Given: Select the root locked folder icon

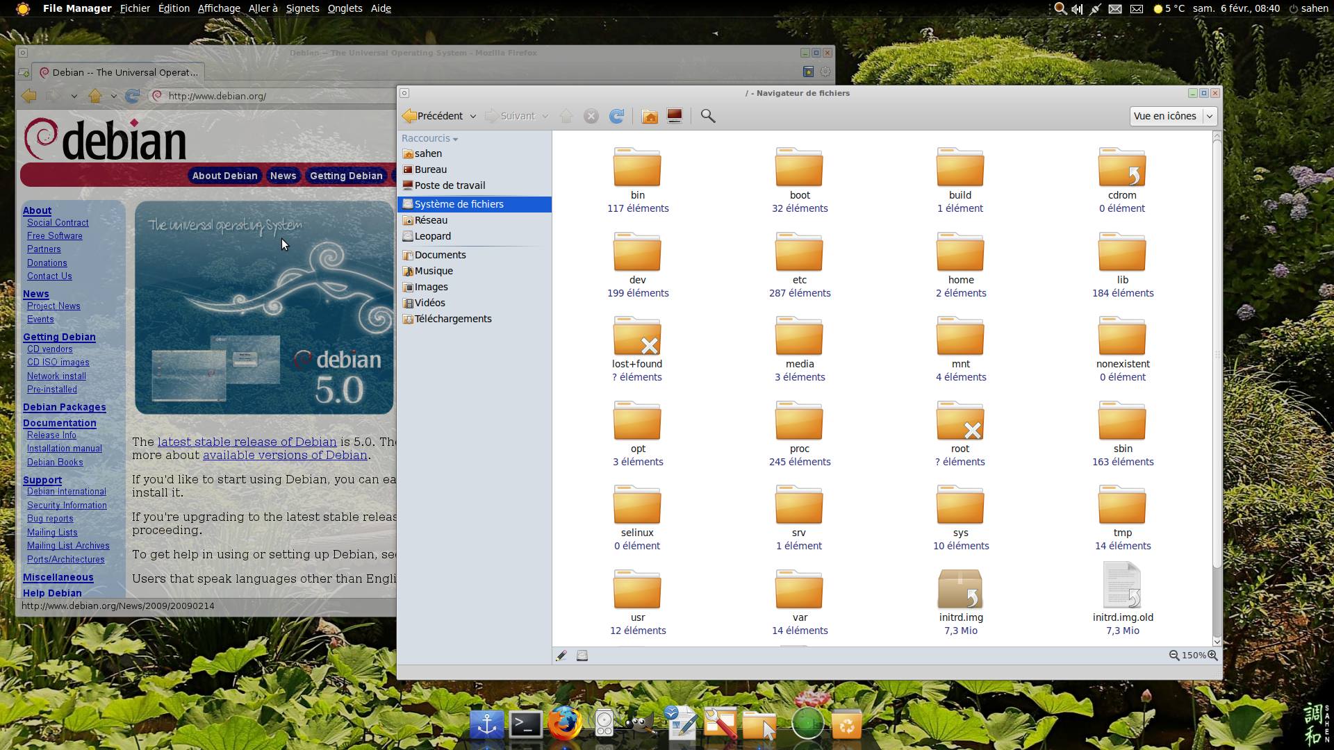Looking at the screenshot, I should [x=960, y=420].
